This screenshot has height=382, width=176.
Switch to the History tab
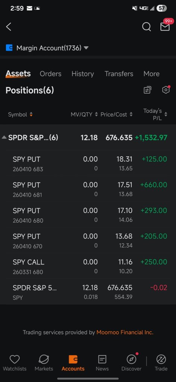(x=83, y=74)
